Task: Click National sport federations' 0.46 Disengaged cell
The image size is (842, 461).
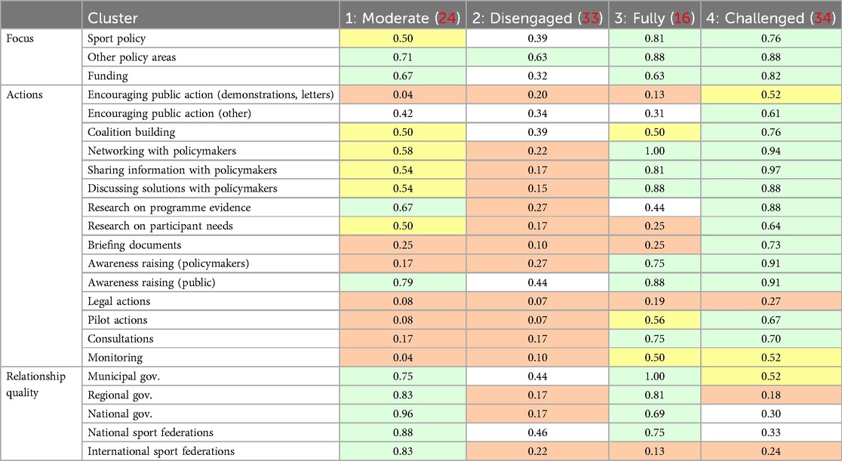Action: coord(537,432)
